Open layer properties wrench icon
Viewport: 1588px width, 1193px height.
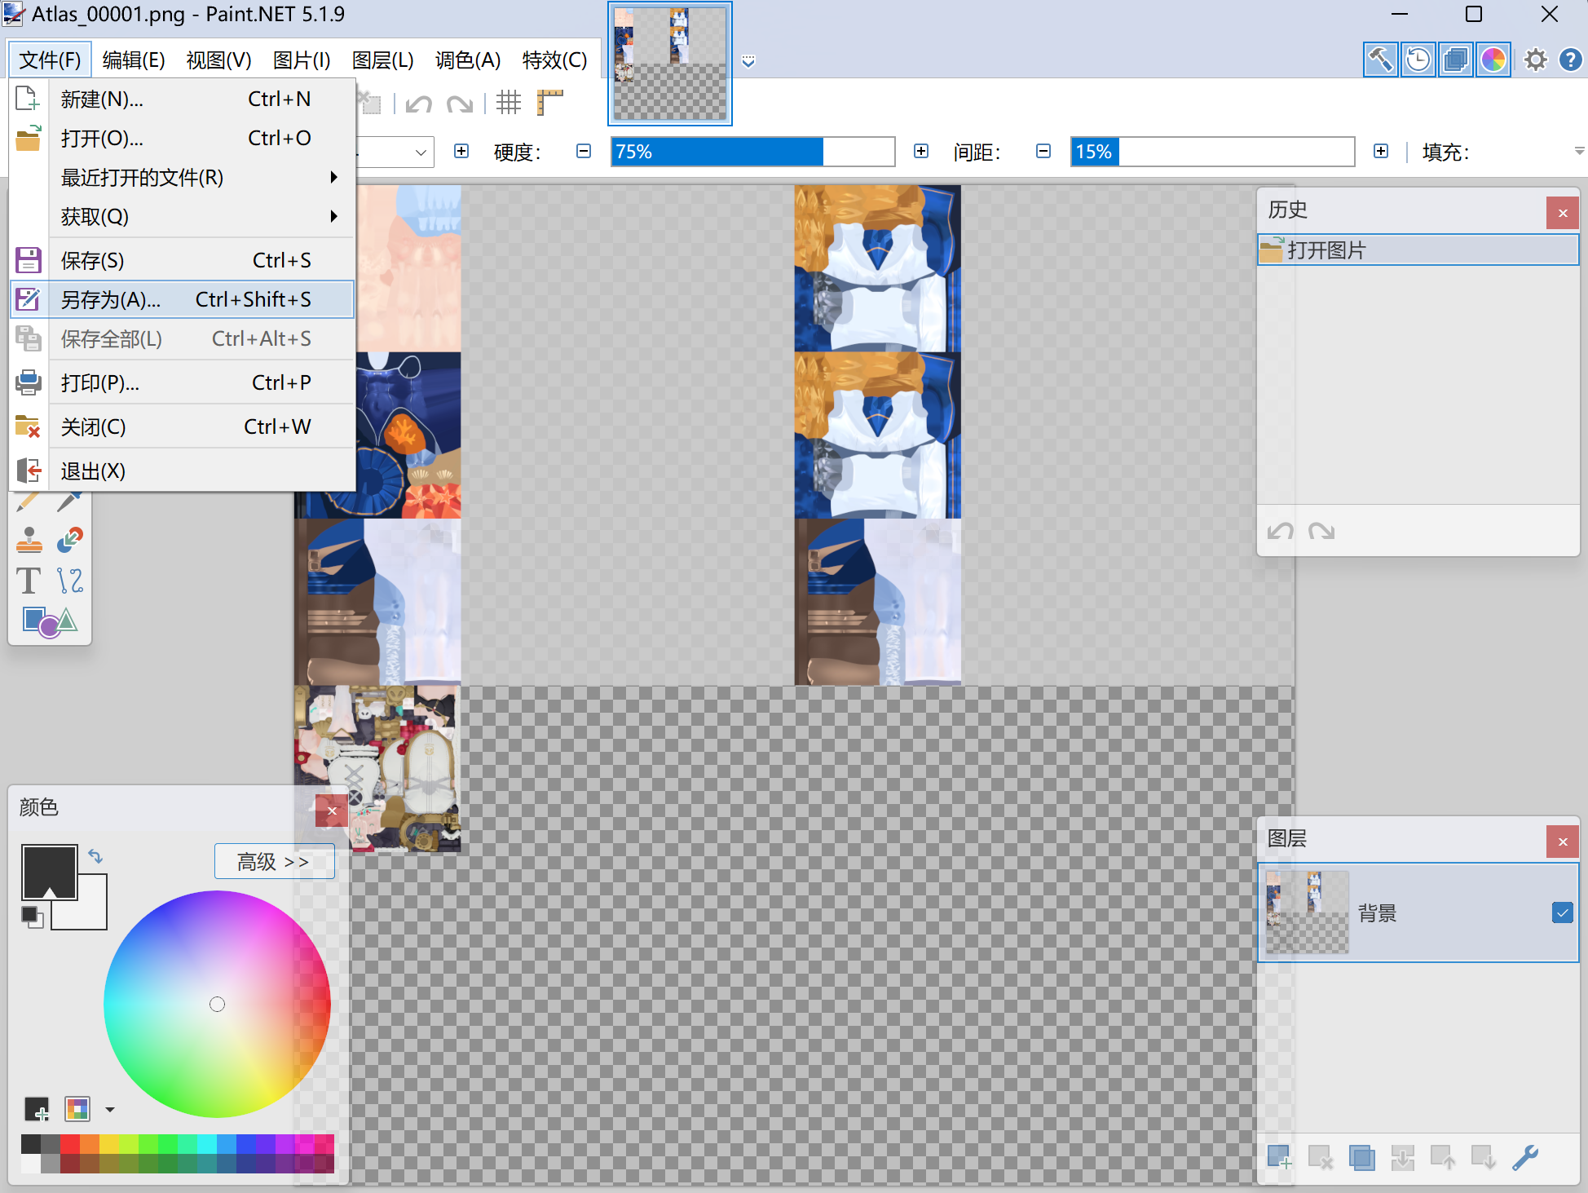(x=1524, y=1157)
